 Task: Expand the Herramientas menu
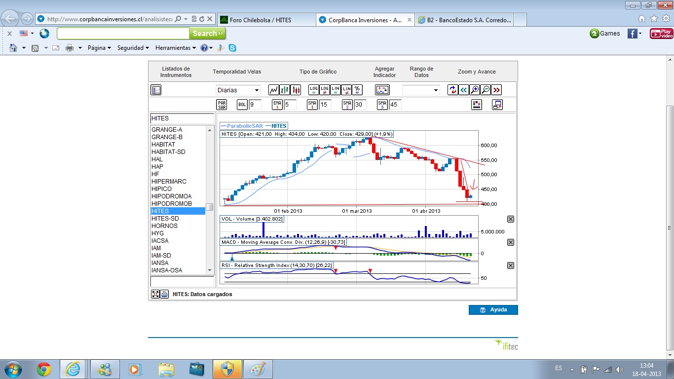tap(176, 48)
